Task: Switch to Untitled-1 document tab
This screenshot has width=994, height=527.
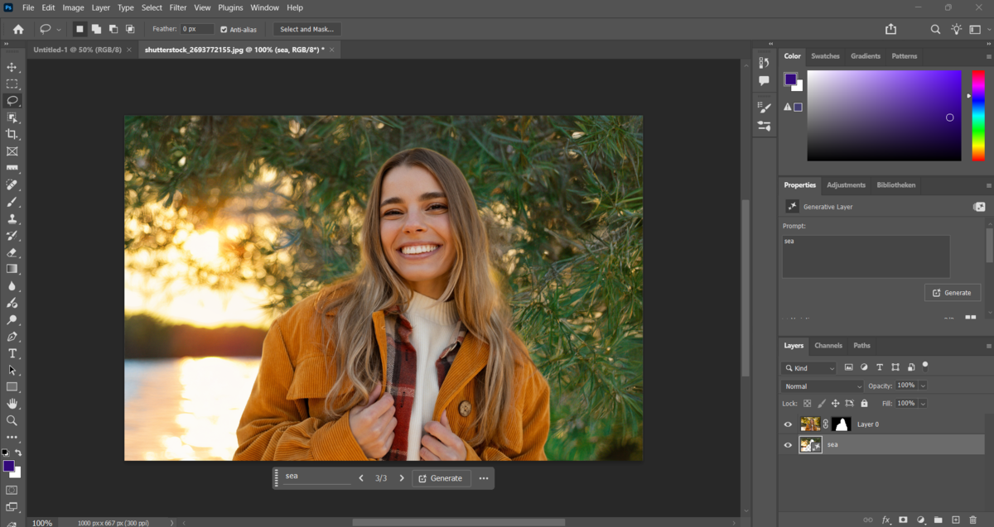Action: click(x=77, y=50)
